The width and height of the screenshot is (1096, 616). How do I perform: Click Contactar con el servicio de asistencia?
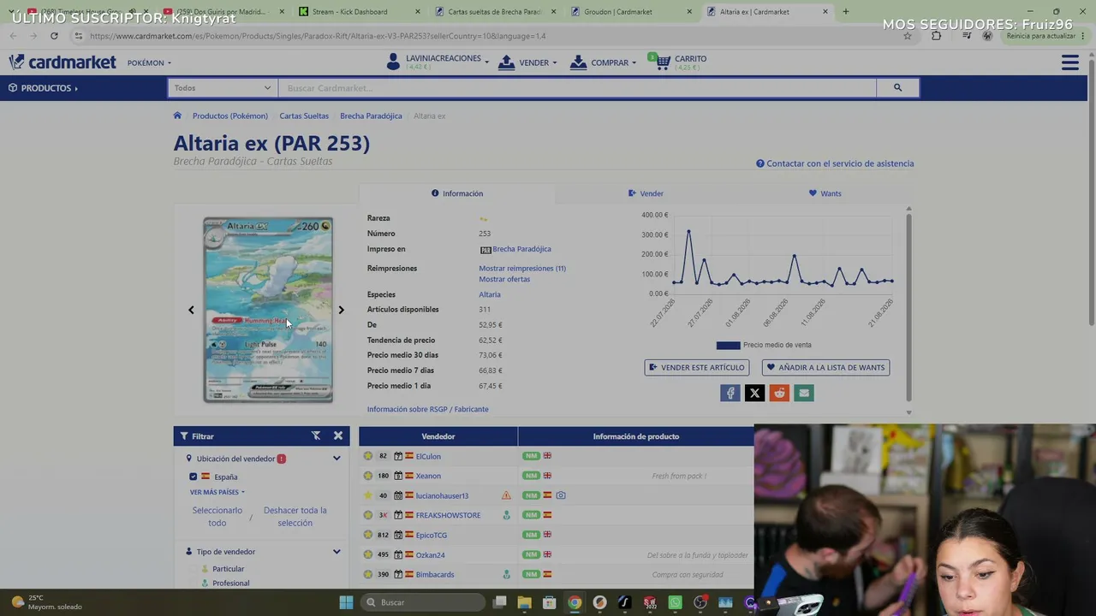pos(840,163)
